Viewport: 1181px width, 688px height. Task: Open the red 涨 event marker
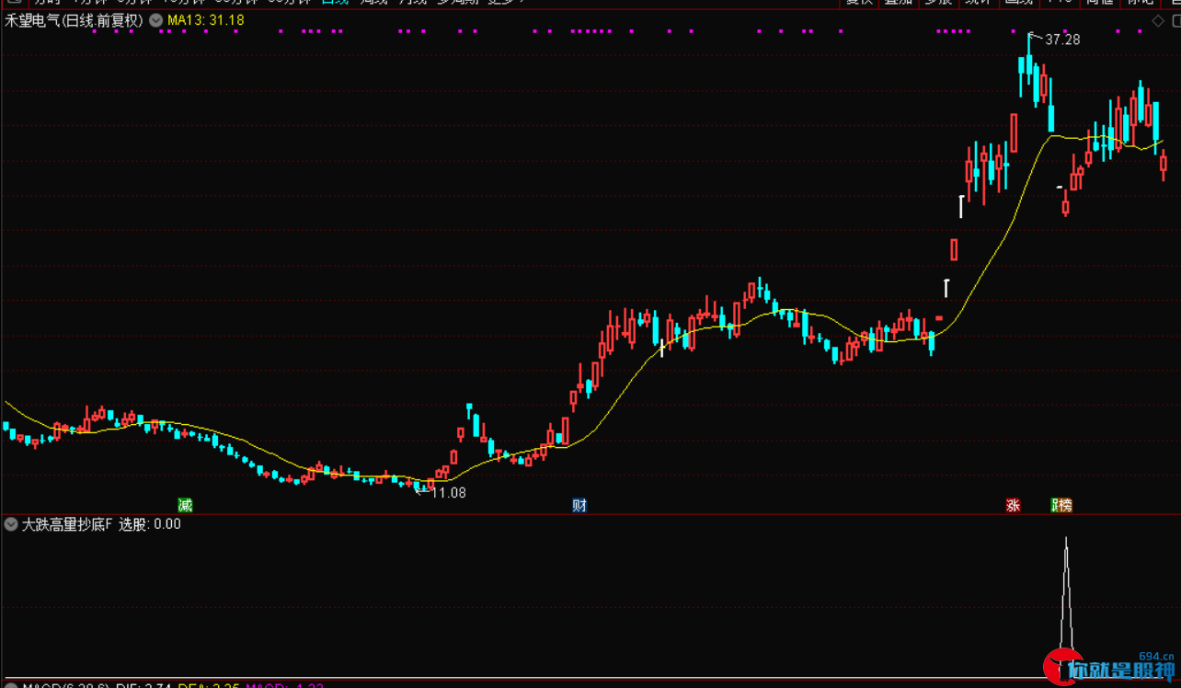coord(1014,505)
